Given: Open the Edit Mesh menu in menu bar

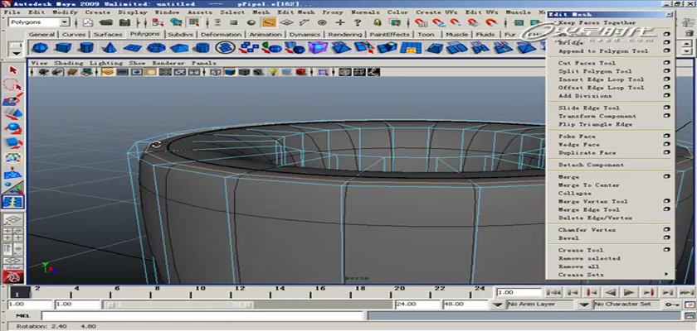Looking at the screenshot, I should (x=295, y=12).
